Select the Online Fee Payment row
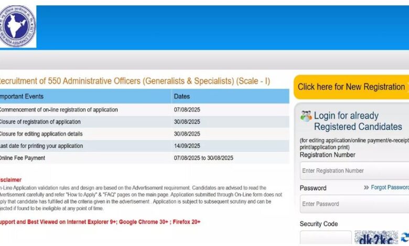Screen dimensions: 409x246 click(x=145, y=158)
